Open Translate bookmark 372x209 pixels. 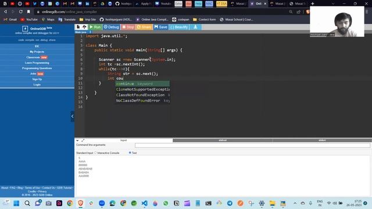[67, 19]
